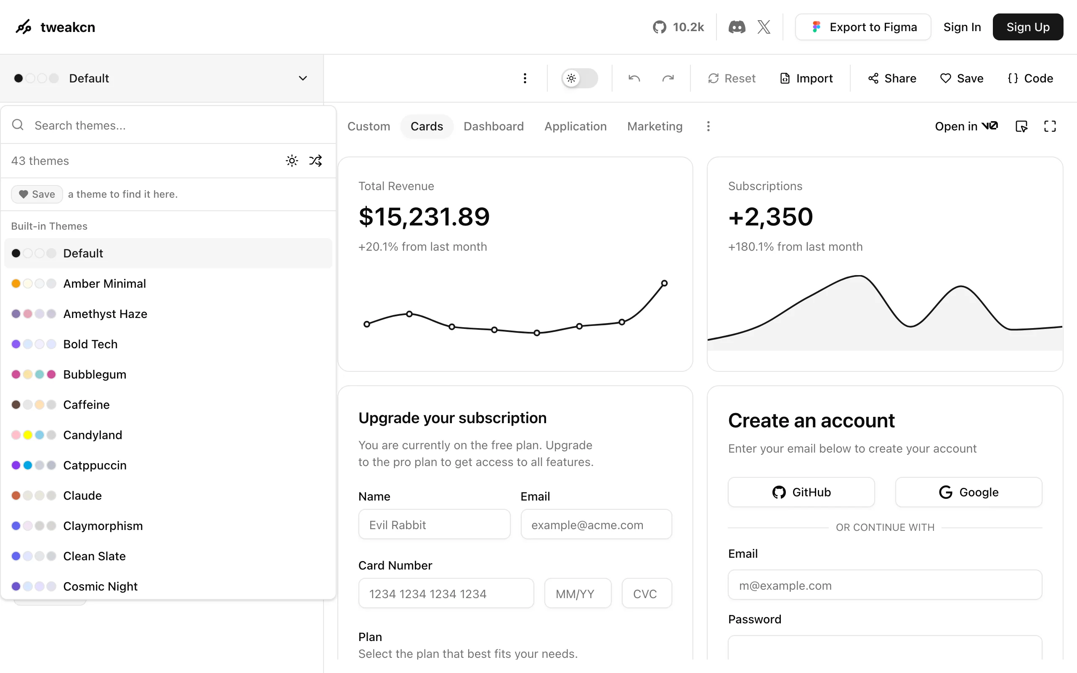Image resolution: width=1077 pixels, height=673 pixels.
Task: Focus the Search themes input field
Action: tap(168, 125)
